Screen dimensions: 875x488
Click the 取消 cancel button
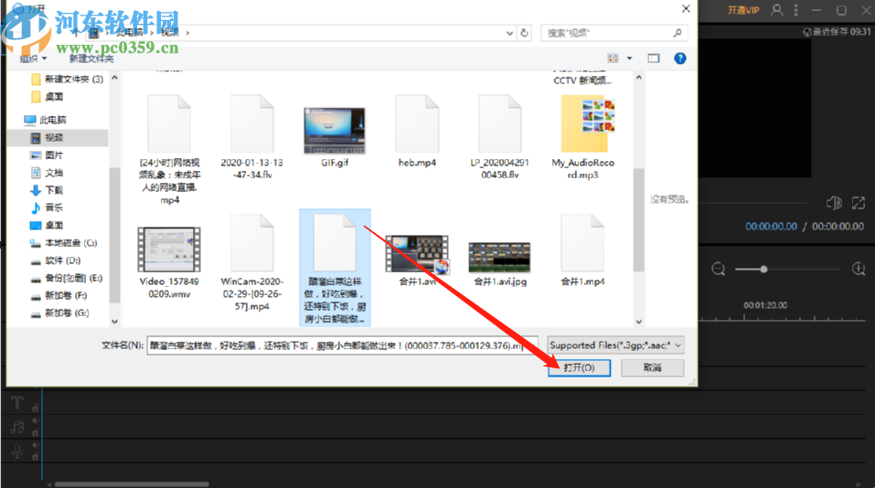click(x=652, y=367)
